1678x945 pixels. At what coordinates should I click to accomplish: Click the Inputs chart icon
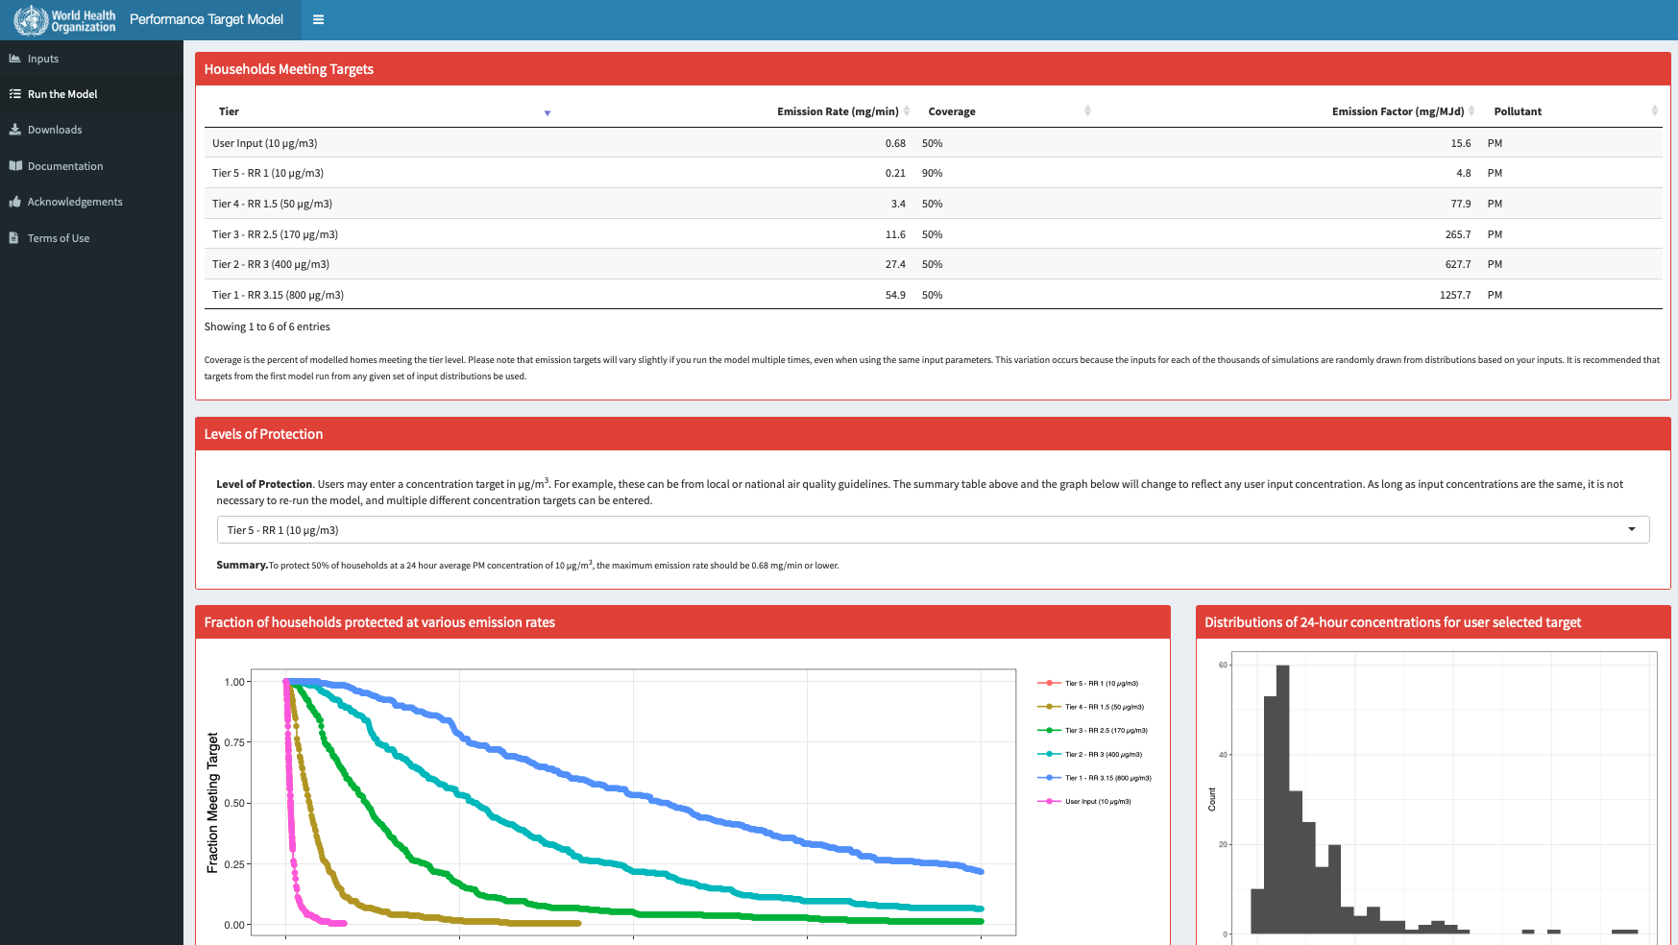(x=15, y=59)
